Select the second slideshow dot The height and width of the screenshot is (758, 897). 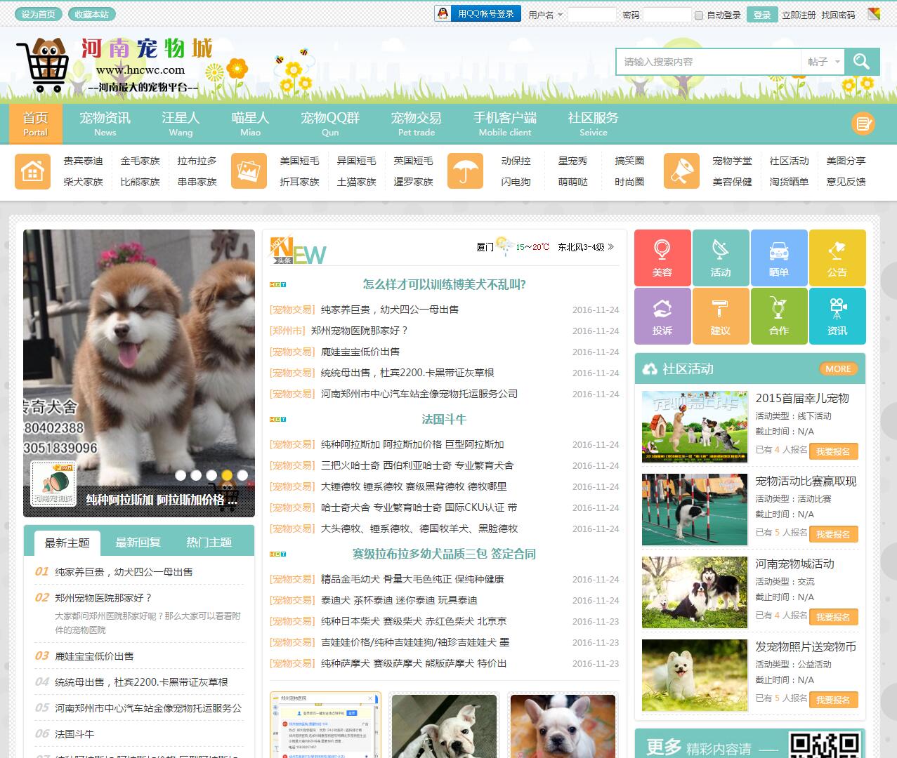pyautogui.click(x=196, y=475)
